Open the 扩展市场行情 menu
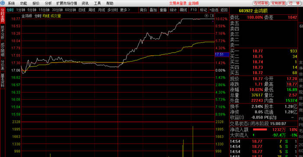Viewport: 303px width, 157px height. pyautogui.click(x=67, y=3)
